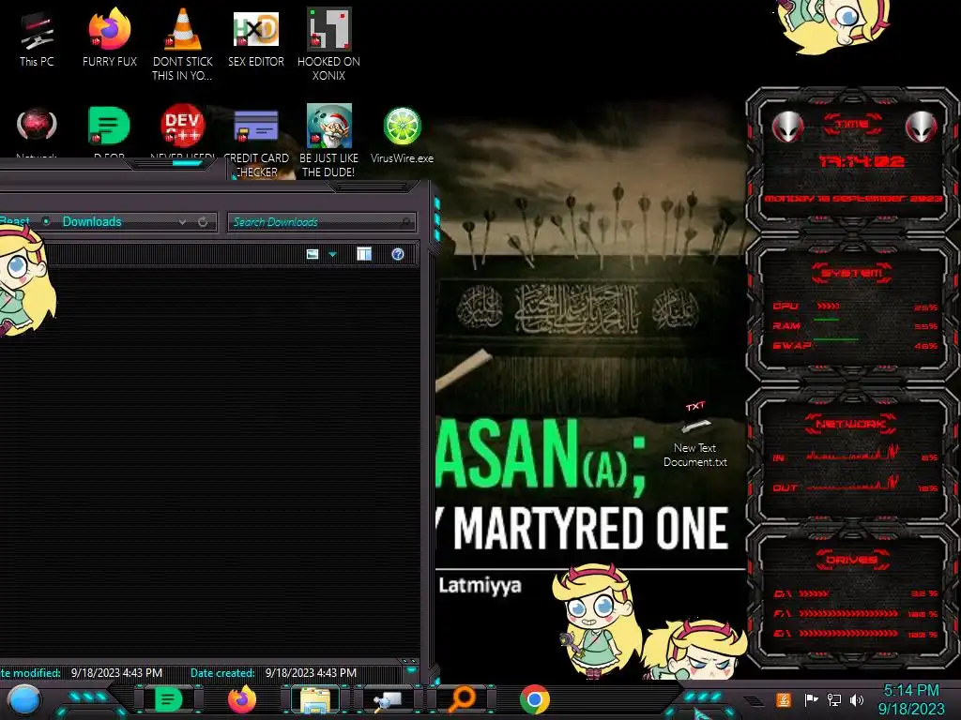This screenshot has width=961, height=720.
Task: Select the green D desktop shortcut icon
Action: pyautogui.click(x=109, y=127)
